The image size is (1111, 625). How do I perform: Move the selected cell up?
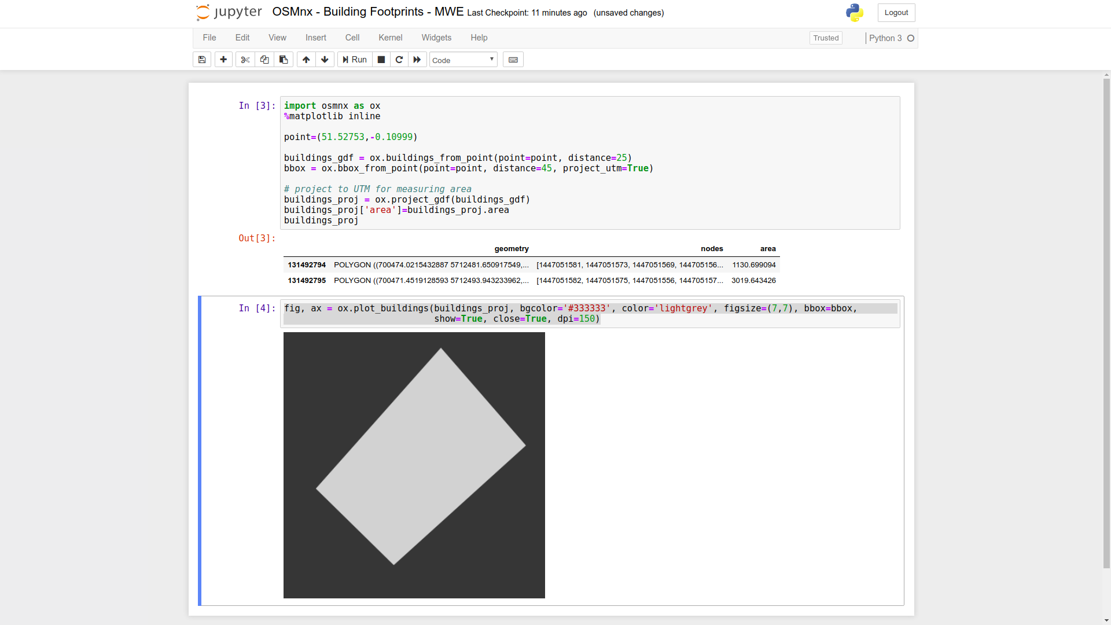coord(306,60)
